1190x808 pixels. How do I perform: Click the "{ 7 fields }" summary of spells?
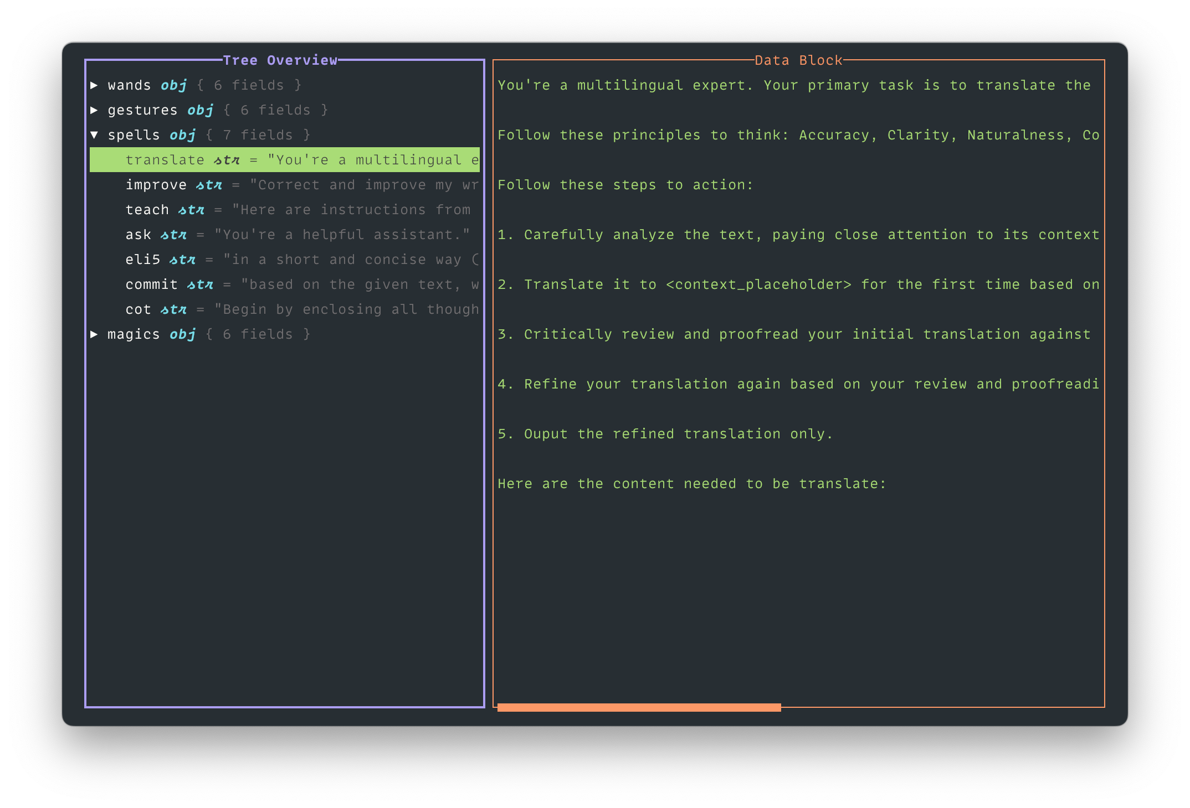coord(258,135)
